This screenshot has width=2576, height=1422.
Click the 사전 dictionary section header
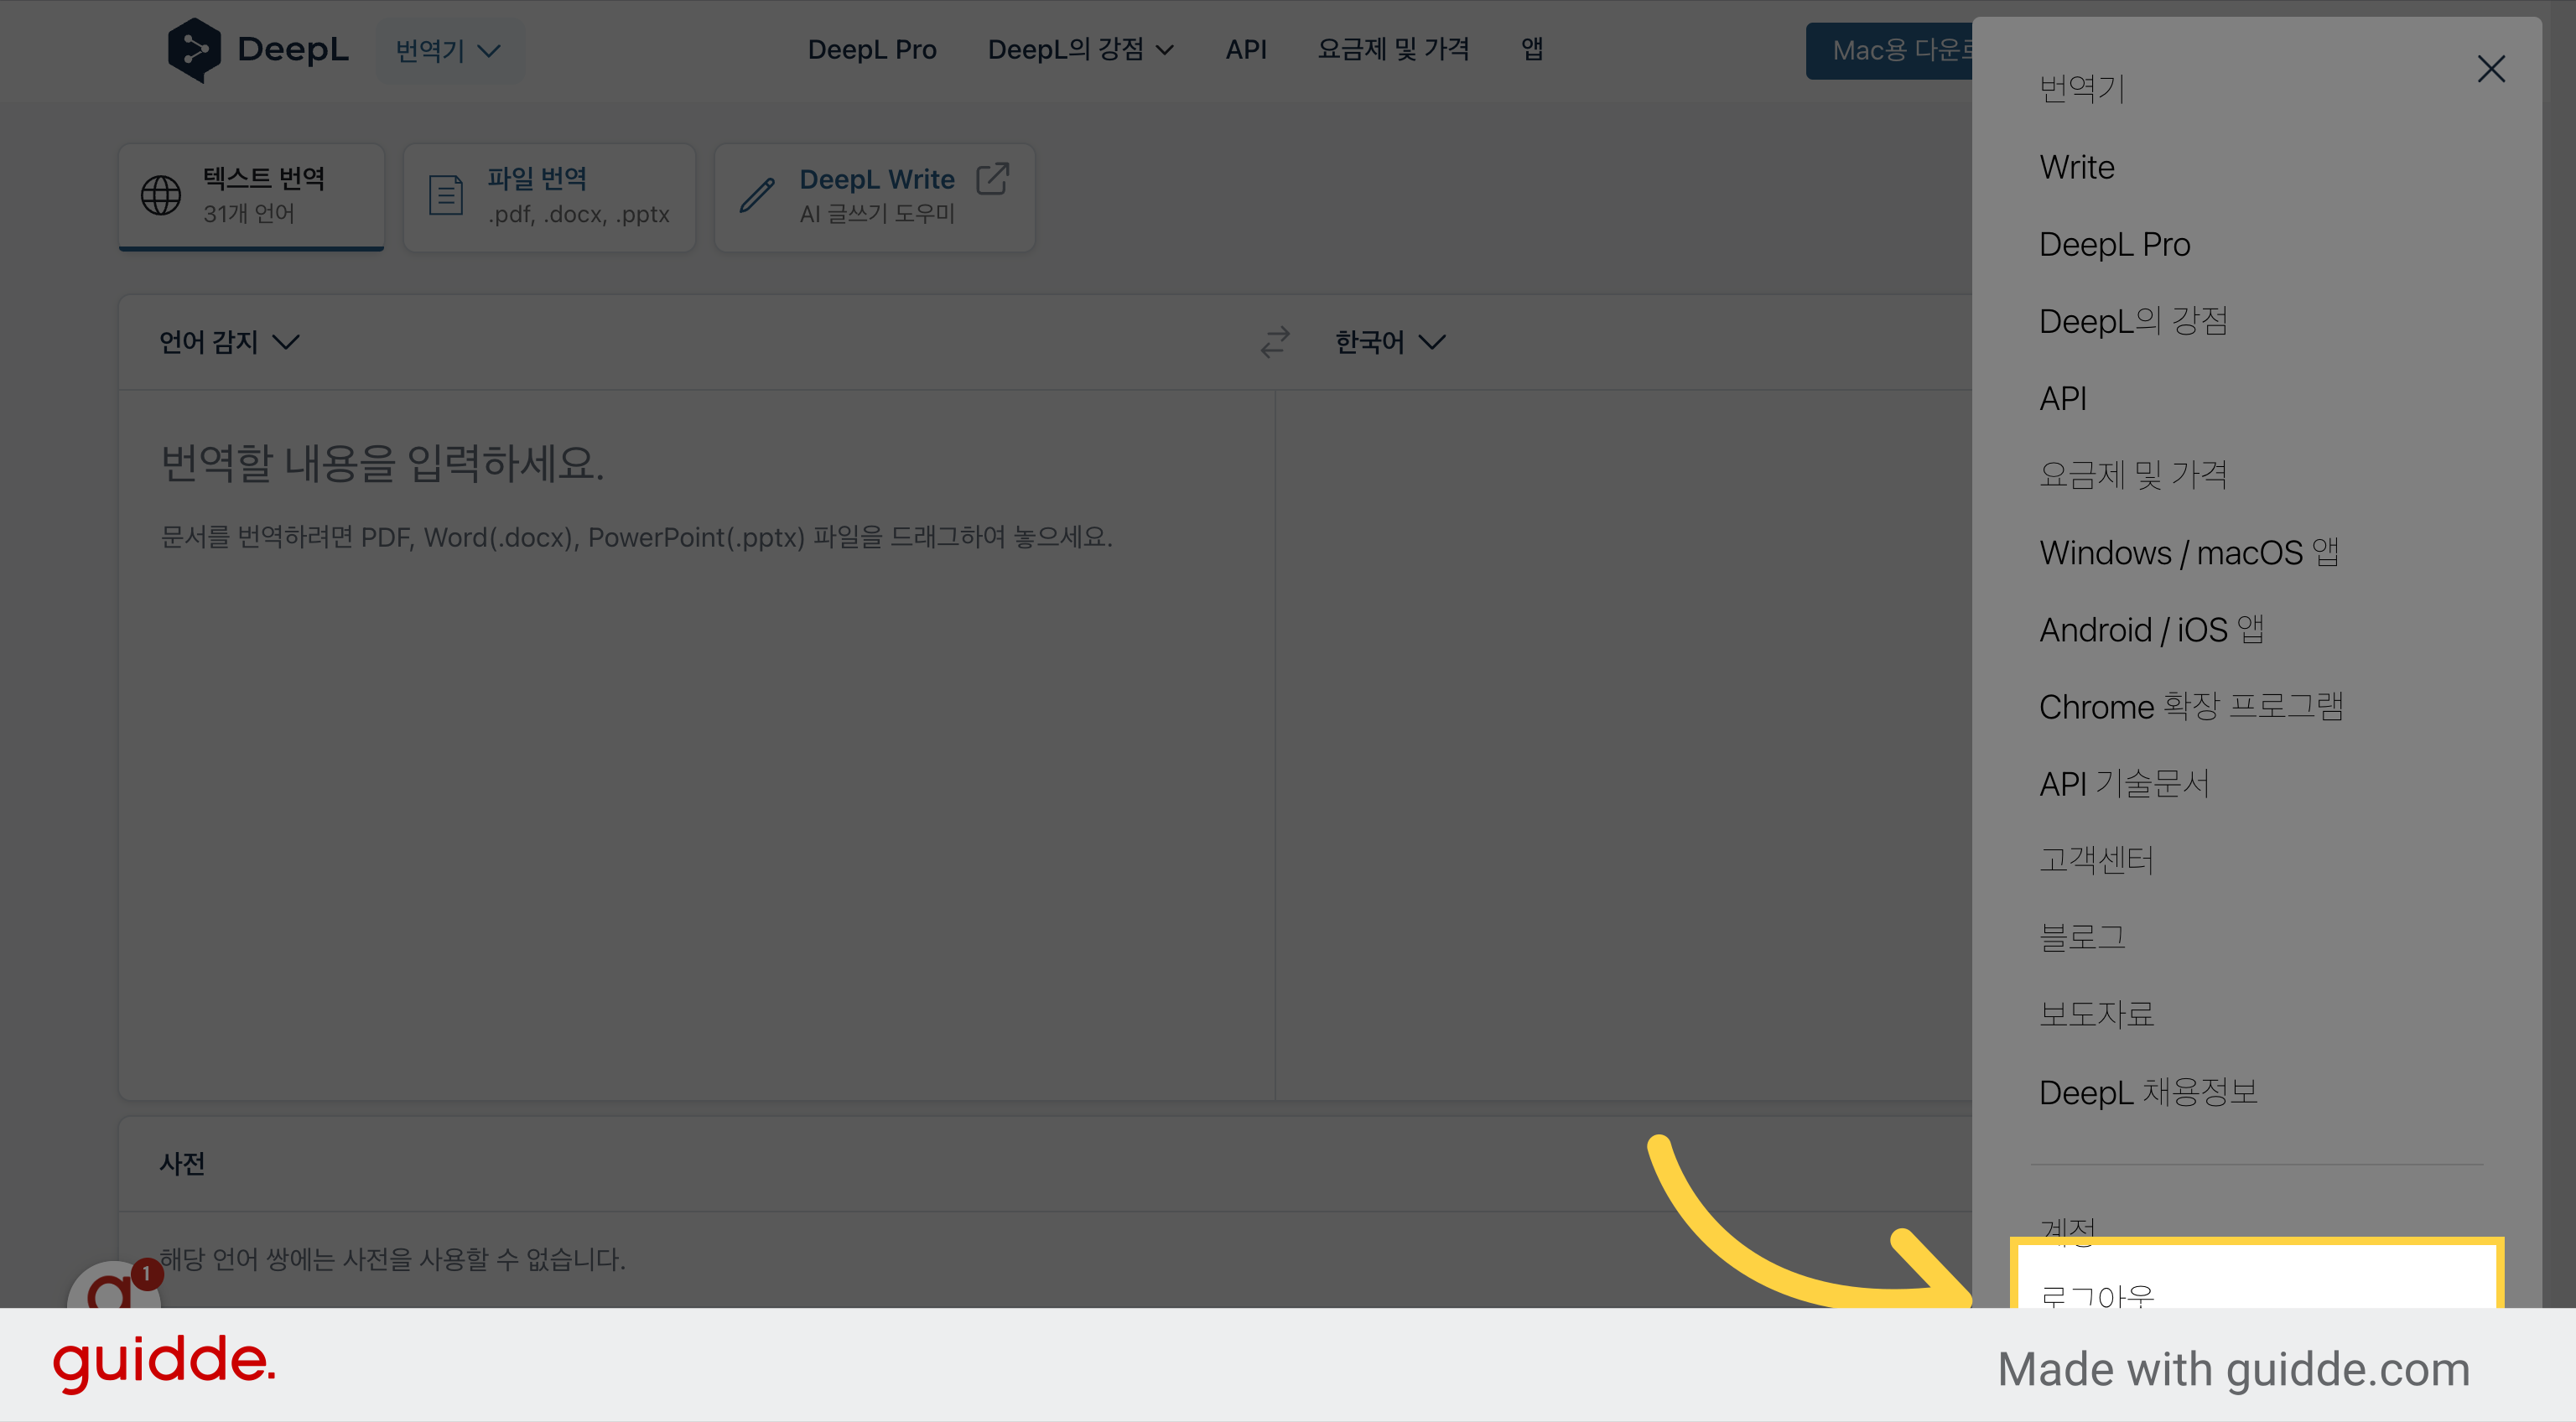[182, 1164]
